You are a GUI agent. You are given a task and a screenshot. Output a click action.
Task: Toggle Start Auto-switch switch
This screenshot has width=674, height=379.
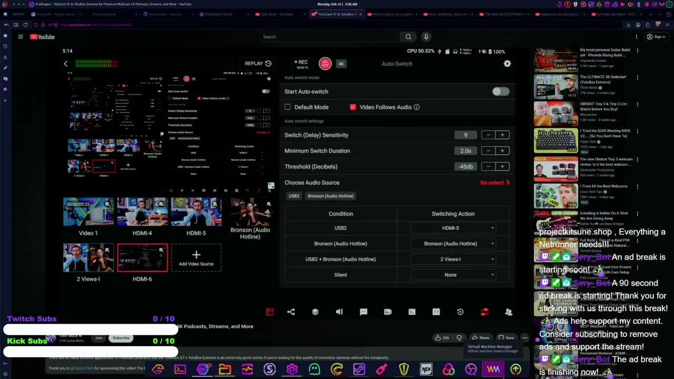click(500, 92)
